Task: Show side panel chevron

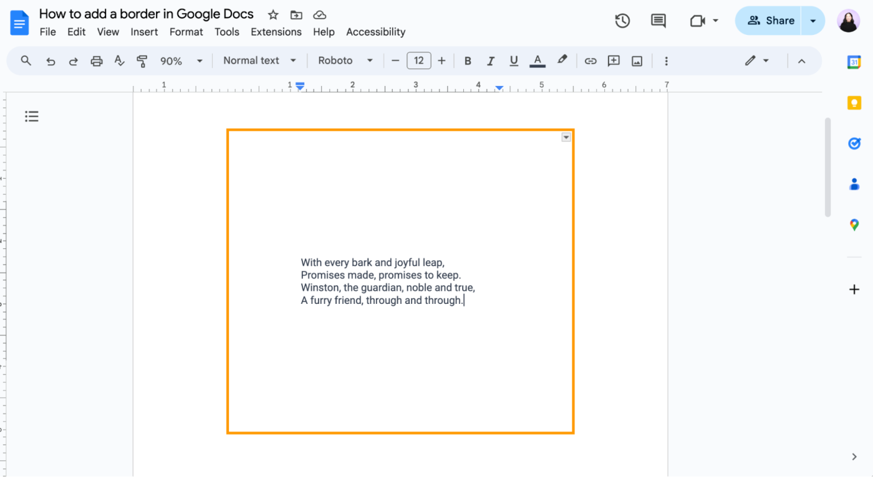Action: (x=854, y=456)
